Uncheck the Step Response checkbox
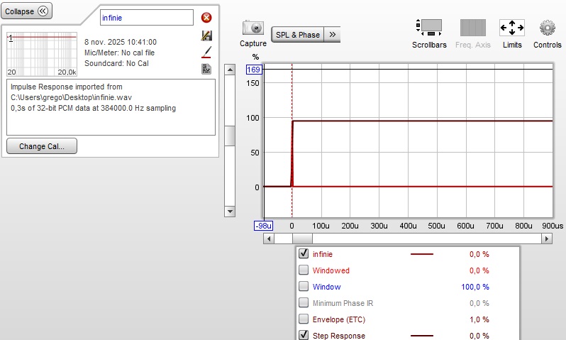The width and height of the screenshot is (566, 340). (x=304, y=335)
